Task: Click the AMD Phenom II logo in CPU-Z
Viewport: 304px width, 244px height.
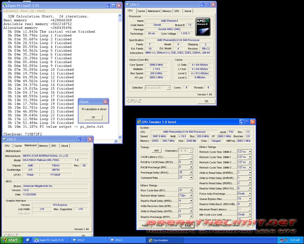Action: [203, 27]
